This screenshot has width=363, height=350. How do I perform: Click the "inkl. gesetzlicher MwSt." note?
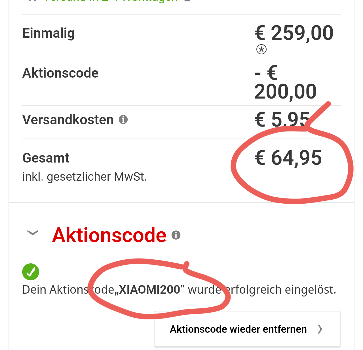point(85,177)
